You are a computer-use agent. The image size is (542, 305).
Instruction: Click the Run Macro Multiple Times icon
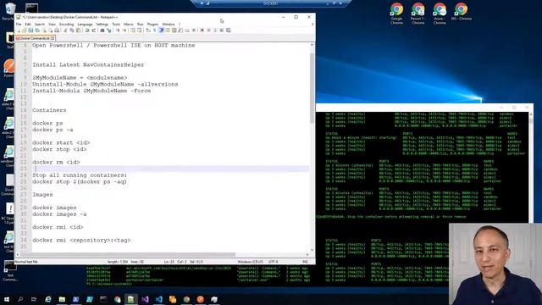pyautogui.click(x=222, y=30)
